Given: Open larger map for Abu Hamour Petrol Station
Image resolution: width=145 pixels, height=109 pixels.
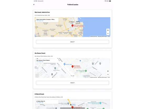Looking at the screenshot, I should point(40,62).
